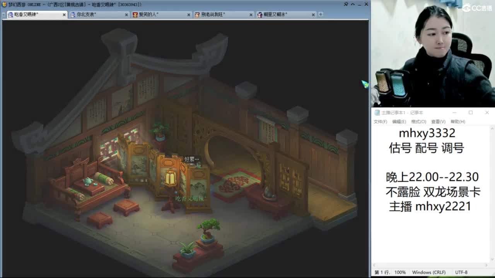Close the last game tab on the right
The width and height of the screenshot is (495, 278).
tap(313, 15)
